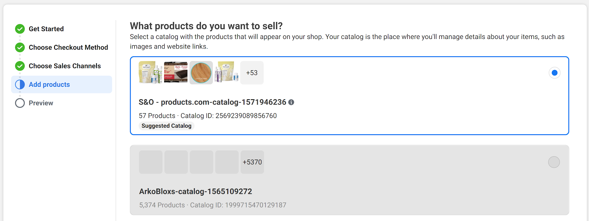The width and height of the screenshot is (589, 221).
Task: Click the first S&O product thumbnail
Action: (150, 72)
